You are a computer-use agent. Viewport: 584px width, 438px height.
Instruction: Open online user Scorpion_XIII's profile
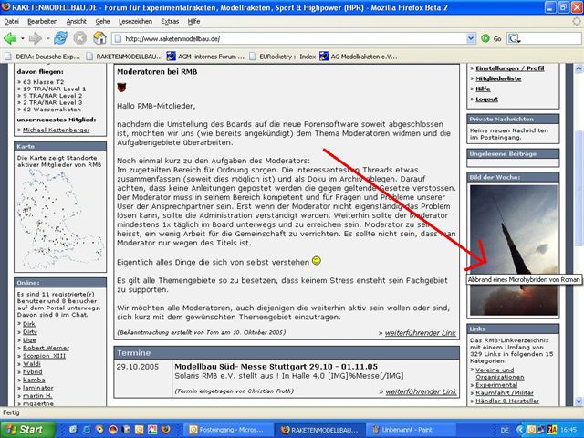(44, 356)
